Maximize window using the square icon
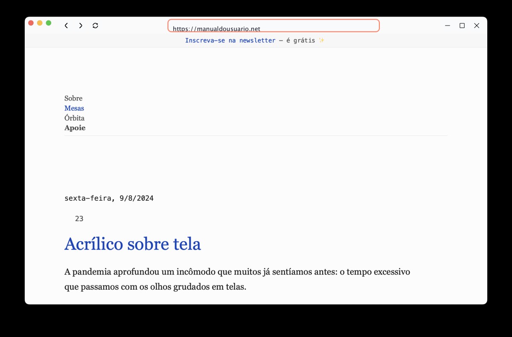Screen dimensions: 512x337 click(462, 26)
